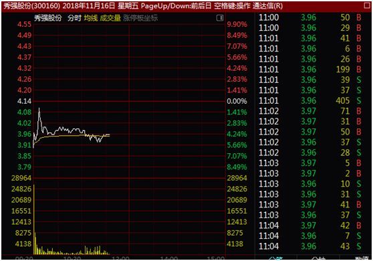This screenshot has width=373, height=261.
Task: Click the 13:00 time axis label
Action: [x=120, y=258]
